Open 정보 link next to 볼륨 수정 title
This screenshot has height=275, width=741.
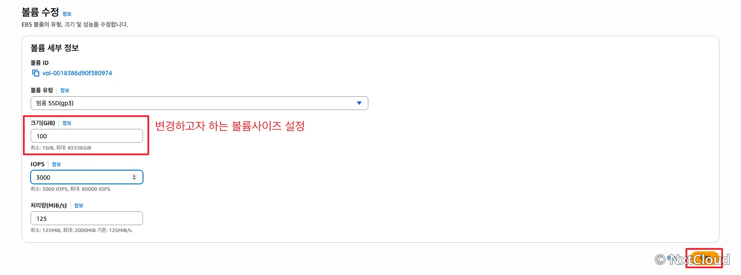67,14
